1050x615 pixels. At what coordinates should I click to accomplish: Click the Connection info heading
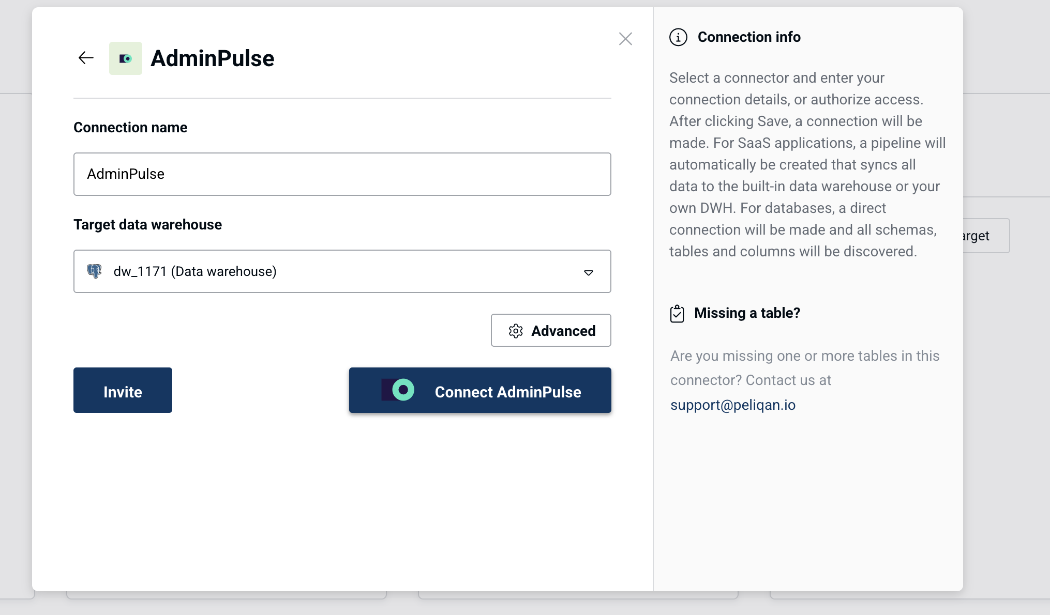coord(749,37)
